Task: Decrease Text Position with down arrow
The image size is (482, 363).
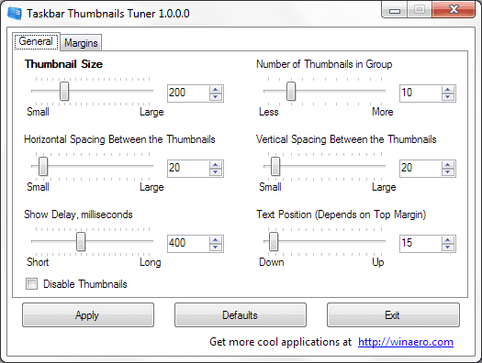Action: (x=448, y=247)
